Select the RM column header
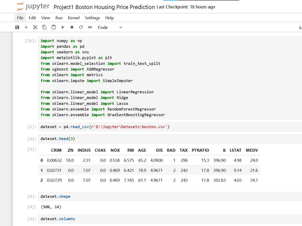The image size is (302, 226). [130, 150]
